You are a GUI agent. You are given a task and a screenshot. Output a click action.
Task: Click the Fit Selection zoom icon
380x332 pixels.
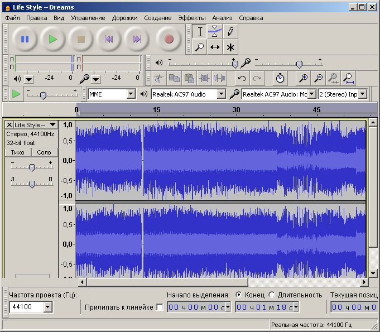coord(333,78)
